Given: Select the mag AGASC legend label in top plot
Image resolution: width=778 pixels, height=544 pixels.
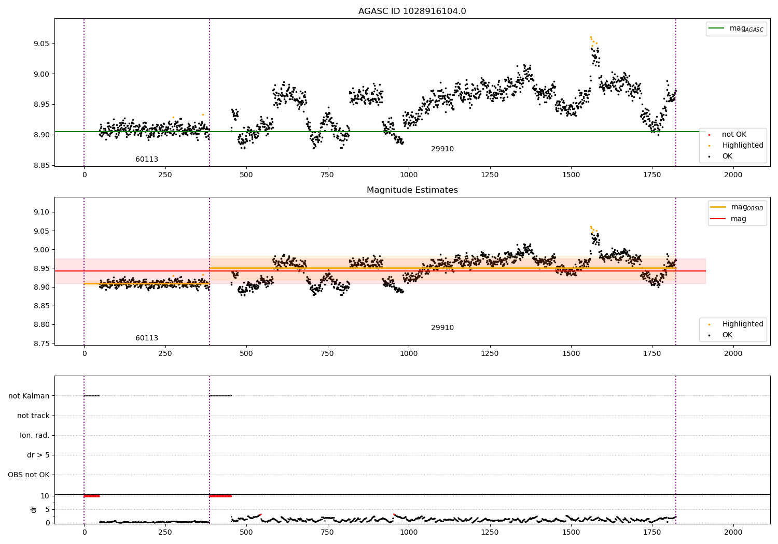Looking at the screenshot, I should 746,28.
